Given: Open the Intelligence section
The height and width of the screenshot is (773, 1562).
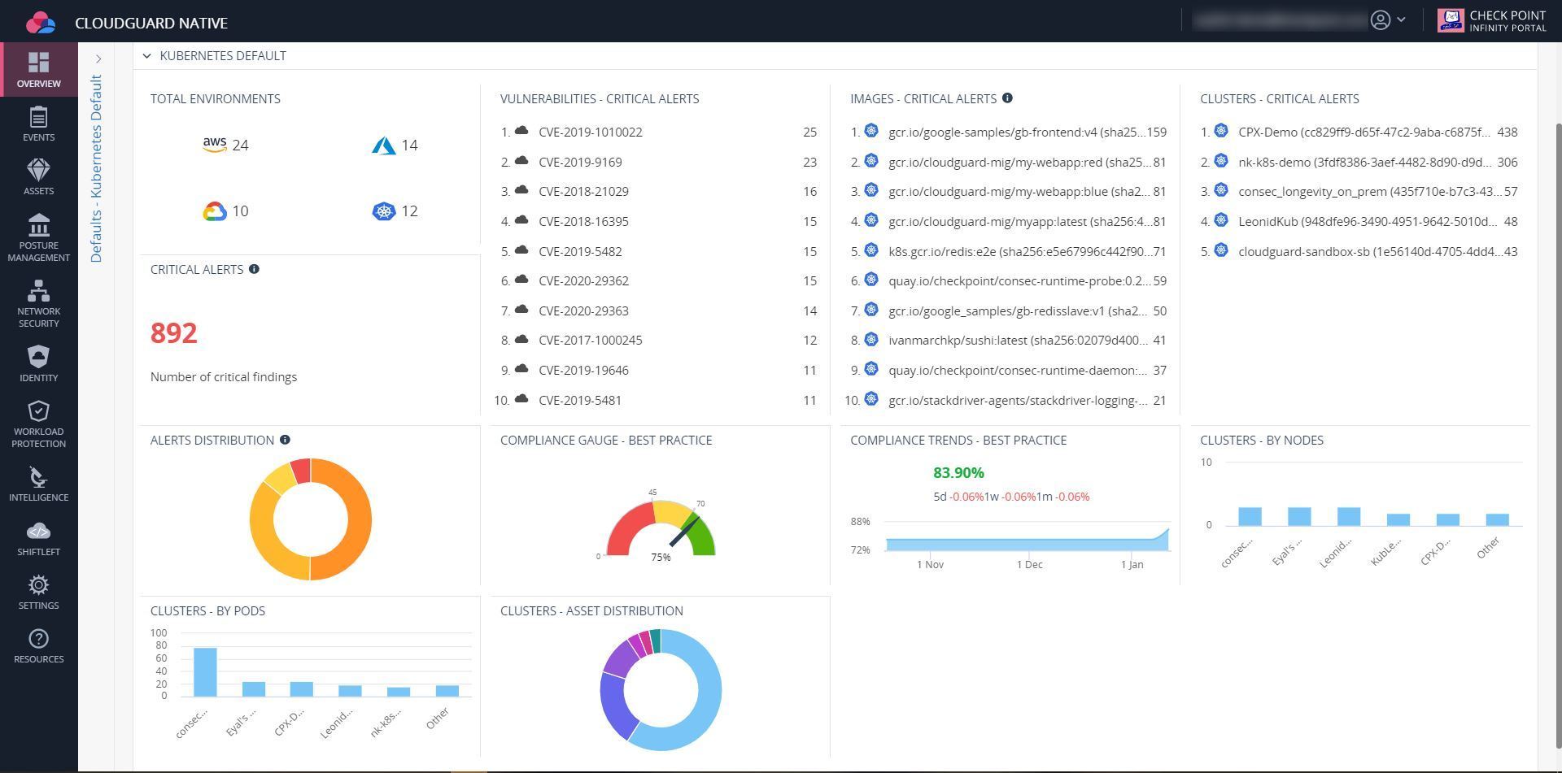Looking at the screenshot, I should click(x=38, y=484).
